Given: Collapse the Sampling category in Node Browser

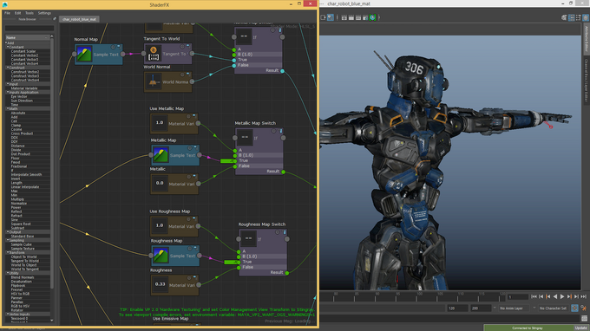Looking at the screenshot, I should coord(8,241).
